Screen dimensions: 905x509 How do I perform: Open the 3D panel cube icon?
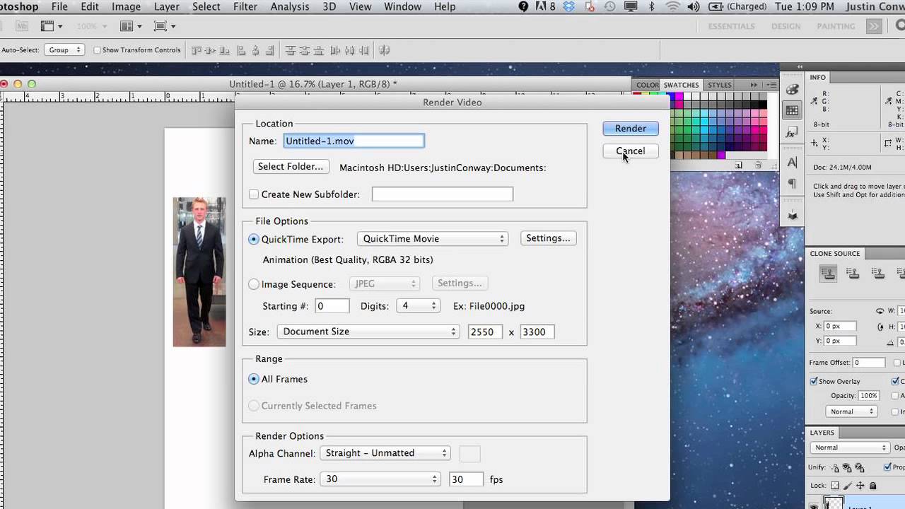point(792,215)
